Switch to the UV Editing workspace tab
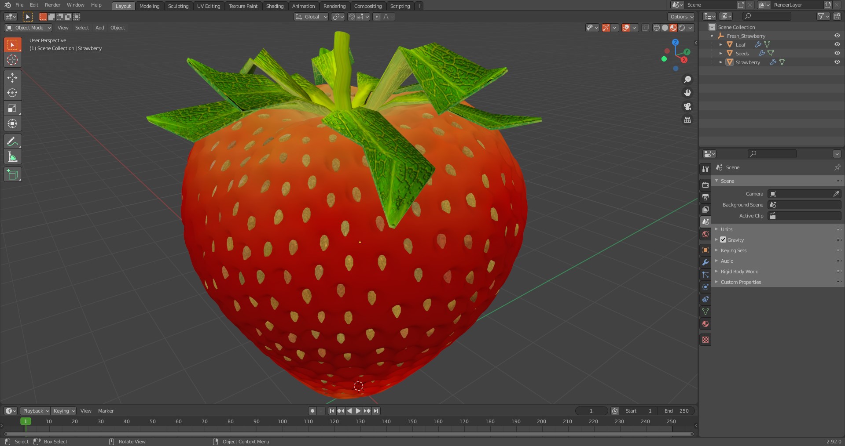Viewport: 845px width, 446px height. pyautogui.click(x=209, y=6)
